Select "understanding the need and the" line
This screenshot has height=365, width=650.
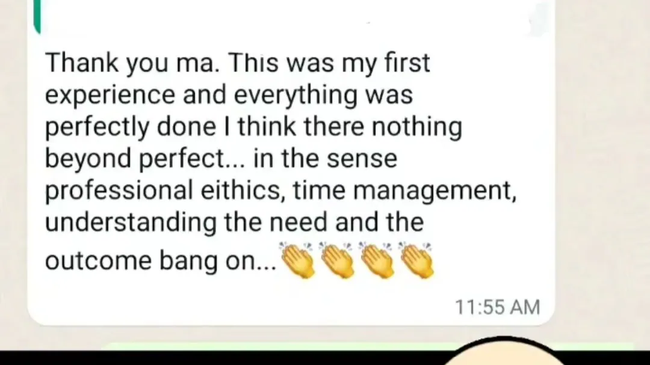pos(234,222)
